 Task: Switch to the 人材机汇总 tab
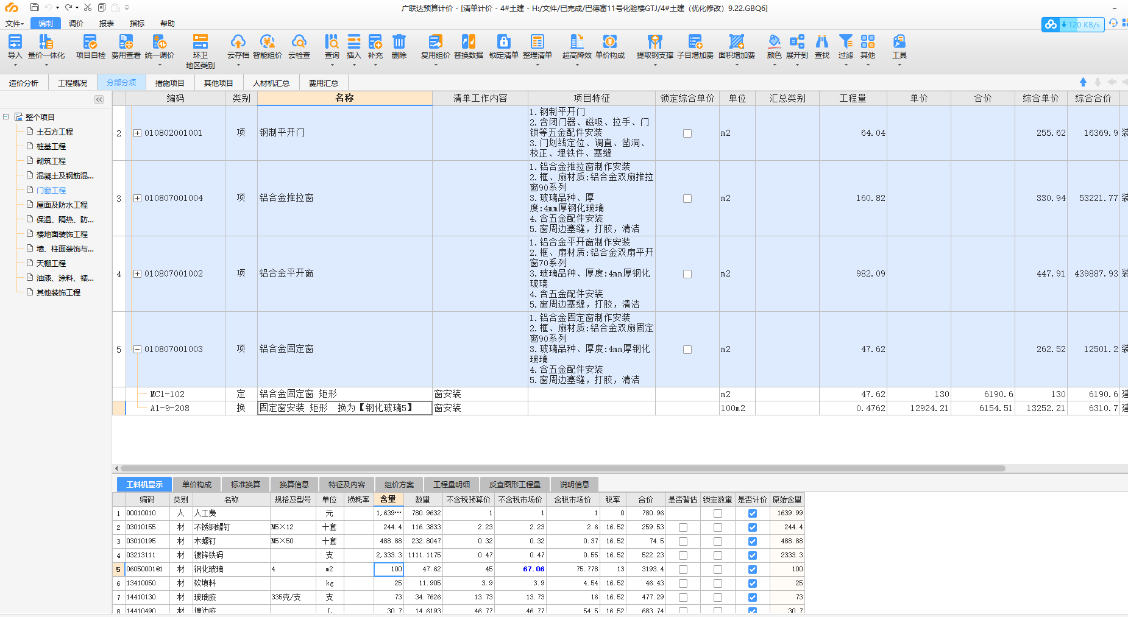click(x=271, y=83)
